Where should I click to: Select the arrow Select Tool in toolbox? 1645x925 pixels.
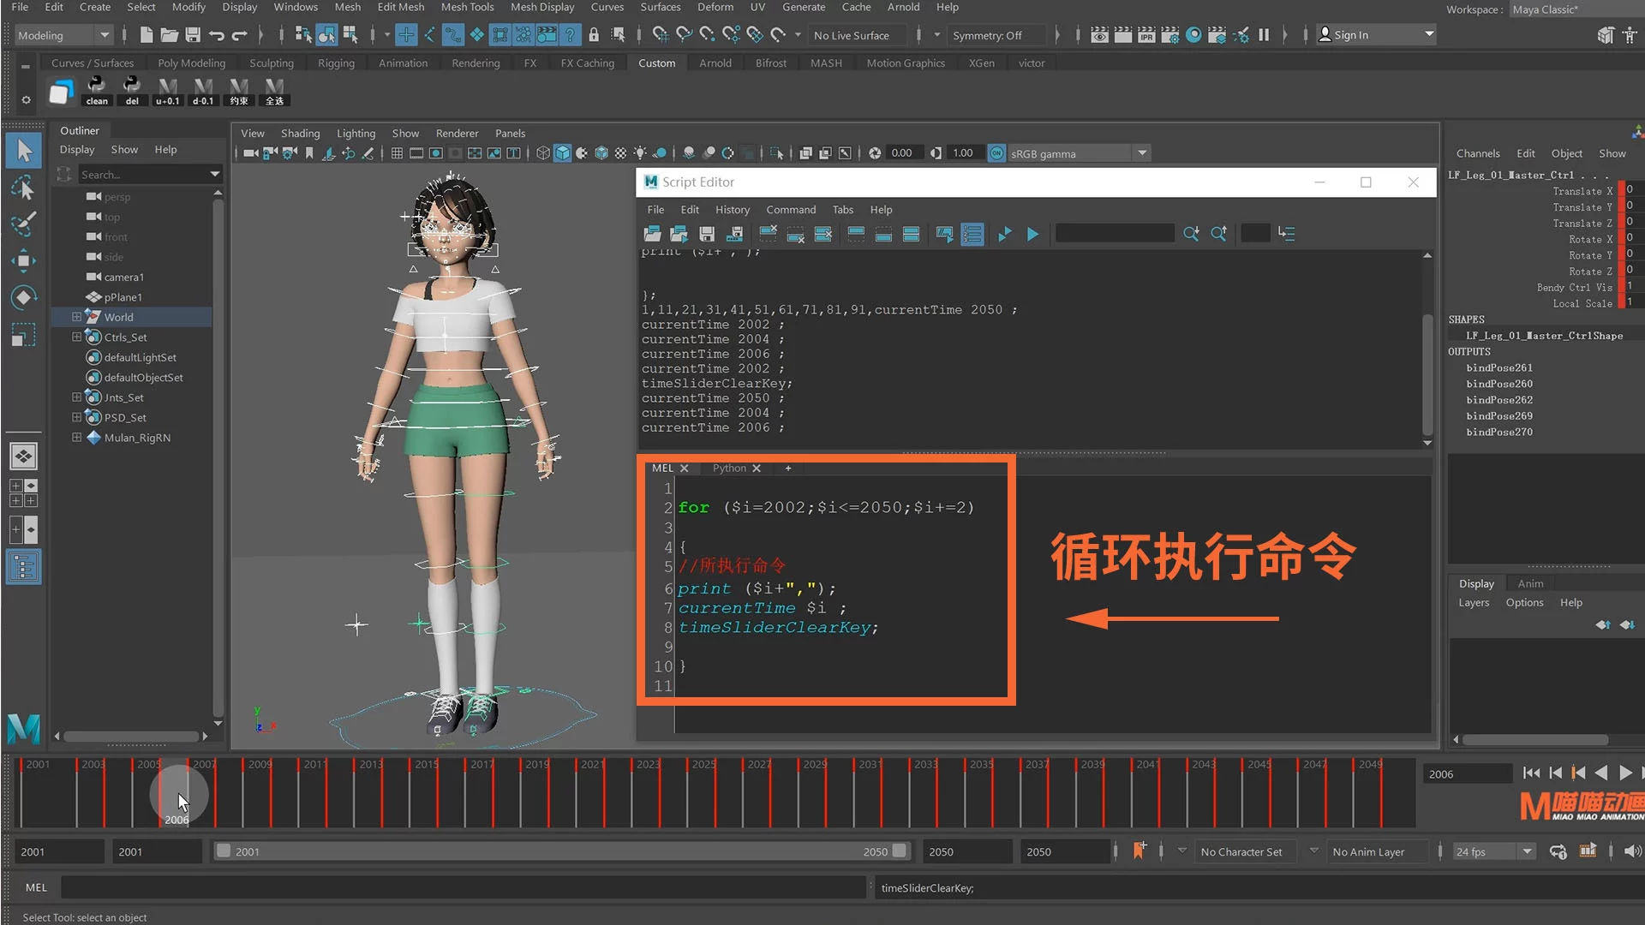[23, 152]
